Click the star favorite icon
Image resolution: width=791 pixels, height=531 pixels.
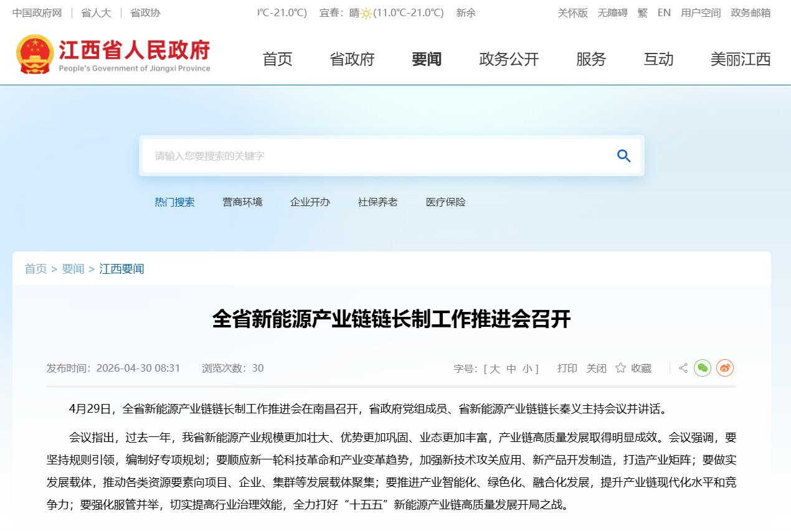pos(620,368)
